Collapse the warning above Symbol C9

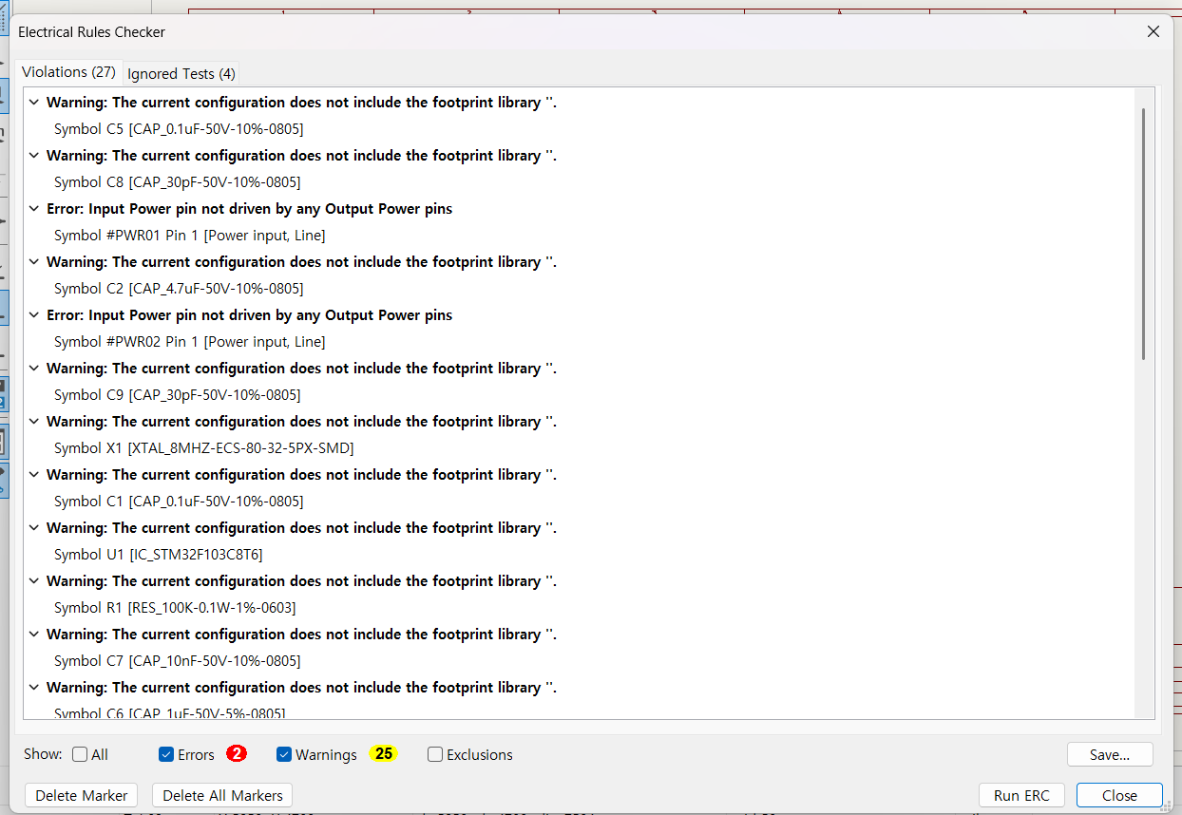[34, 369]
